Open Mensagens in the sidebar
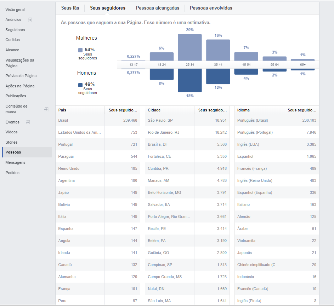 (x=15, y=162)
